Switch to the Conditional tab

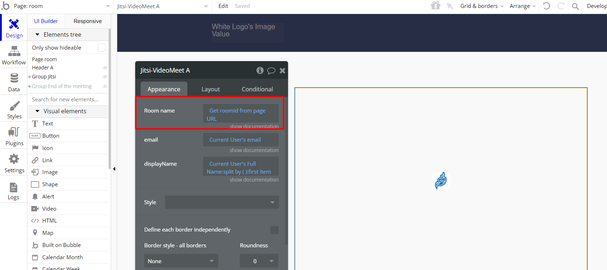257,89
